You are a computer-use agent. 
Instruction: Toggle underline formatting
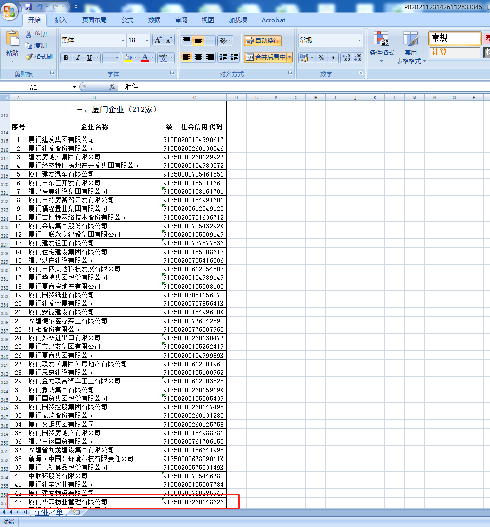(89, 58)
